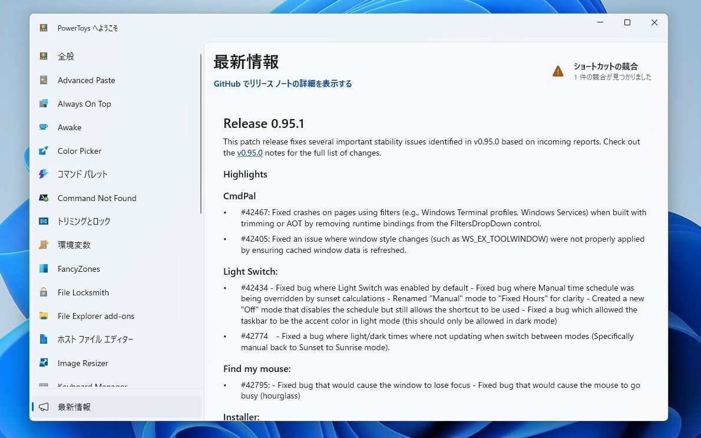Click the #42434 changelog entry
The height and width of the screenshot is (438, 701).
[x=442, y=304]
